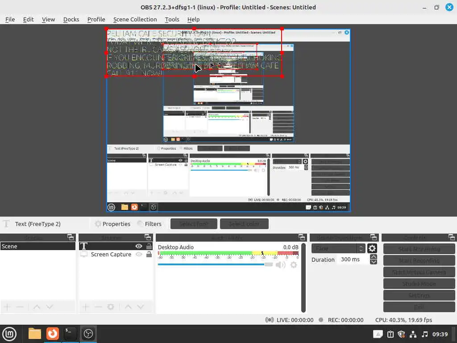
Task: Open Firefox from the taskbar
Action: point(53,334)
